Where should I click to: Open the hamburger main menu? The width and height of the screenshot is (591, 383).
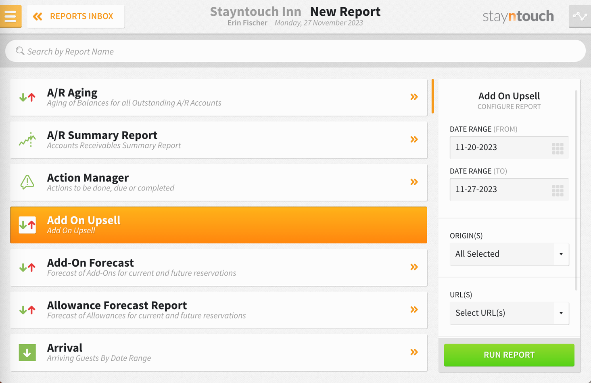(x=10, y=16)
